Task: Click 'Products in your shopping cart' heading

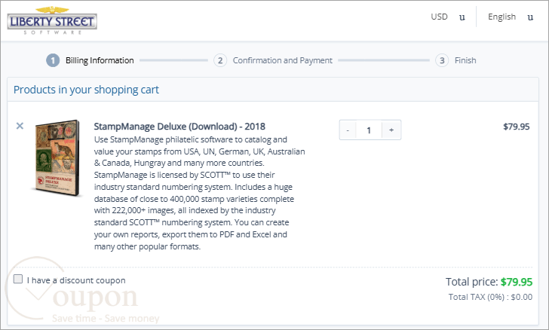Action: 86,90
